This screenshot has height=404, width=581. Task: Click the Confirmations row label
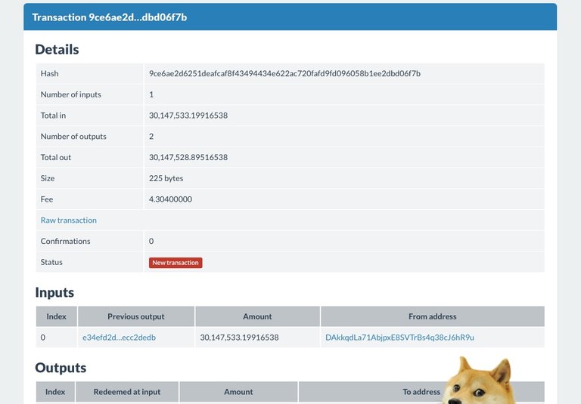(x=66, y=241)
